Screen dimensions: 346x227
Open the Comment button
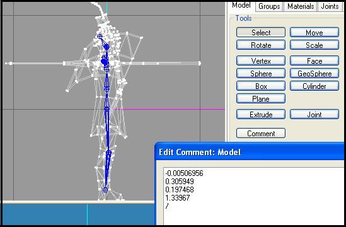coord(261,134)
